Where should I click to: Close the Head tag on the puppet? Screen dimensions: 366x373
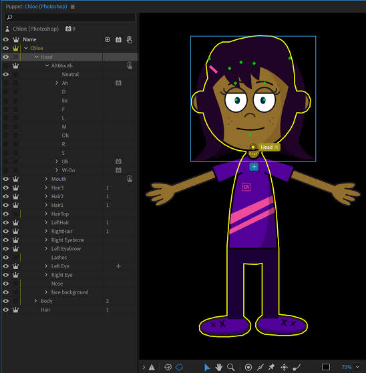click(277, 147)
